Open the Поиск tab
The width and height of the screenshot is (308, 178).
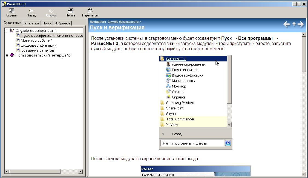47,23
